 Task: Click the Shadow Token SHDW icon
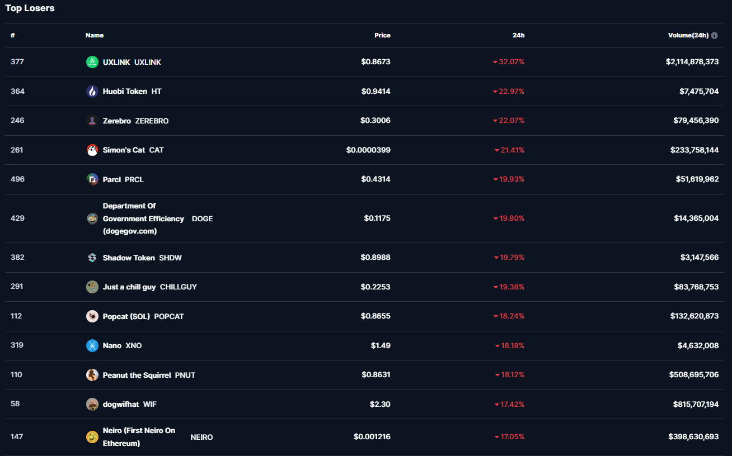point(92,258)
